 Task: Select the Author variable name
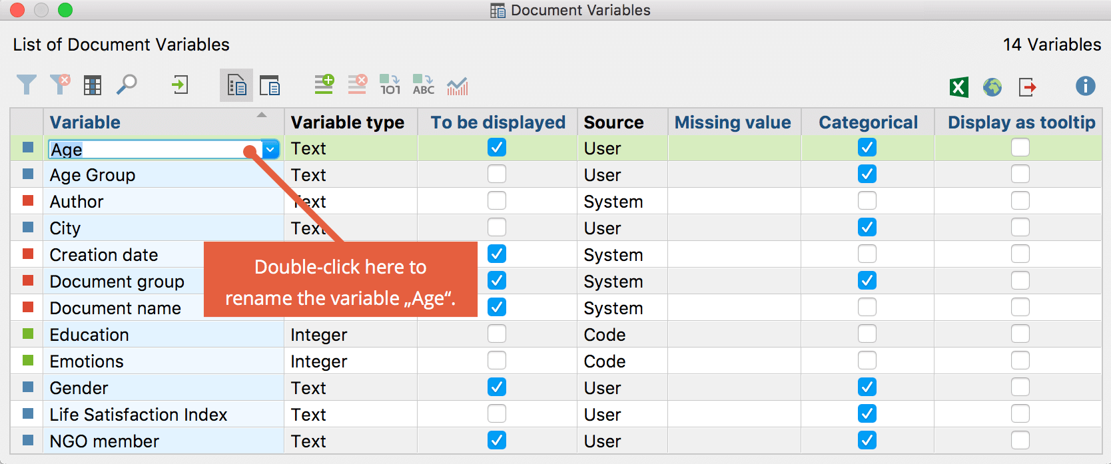click(77, 202)
